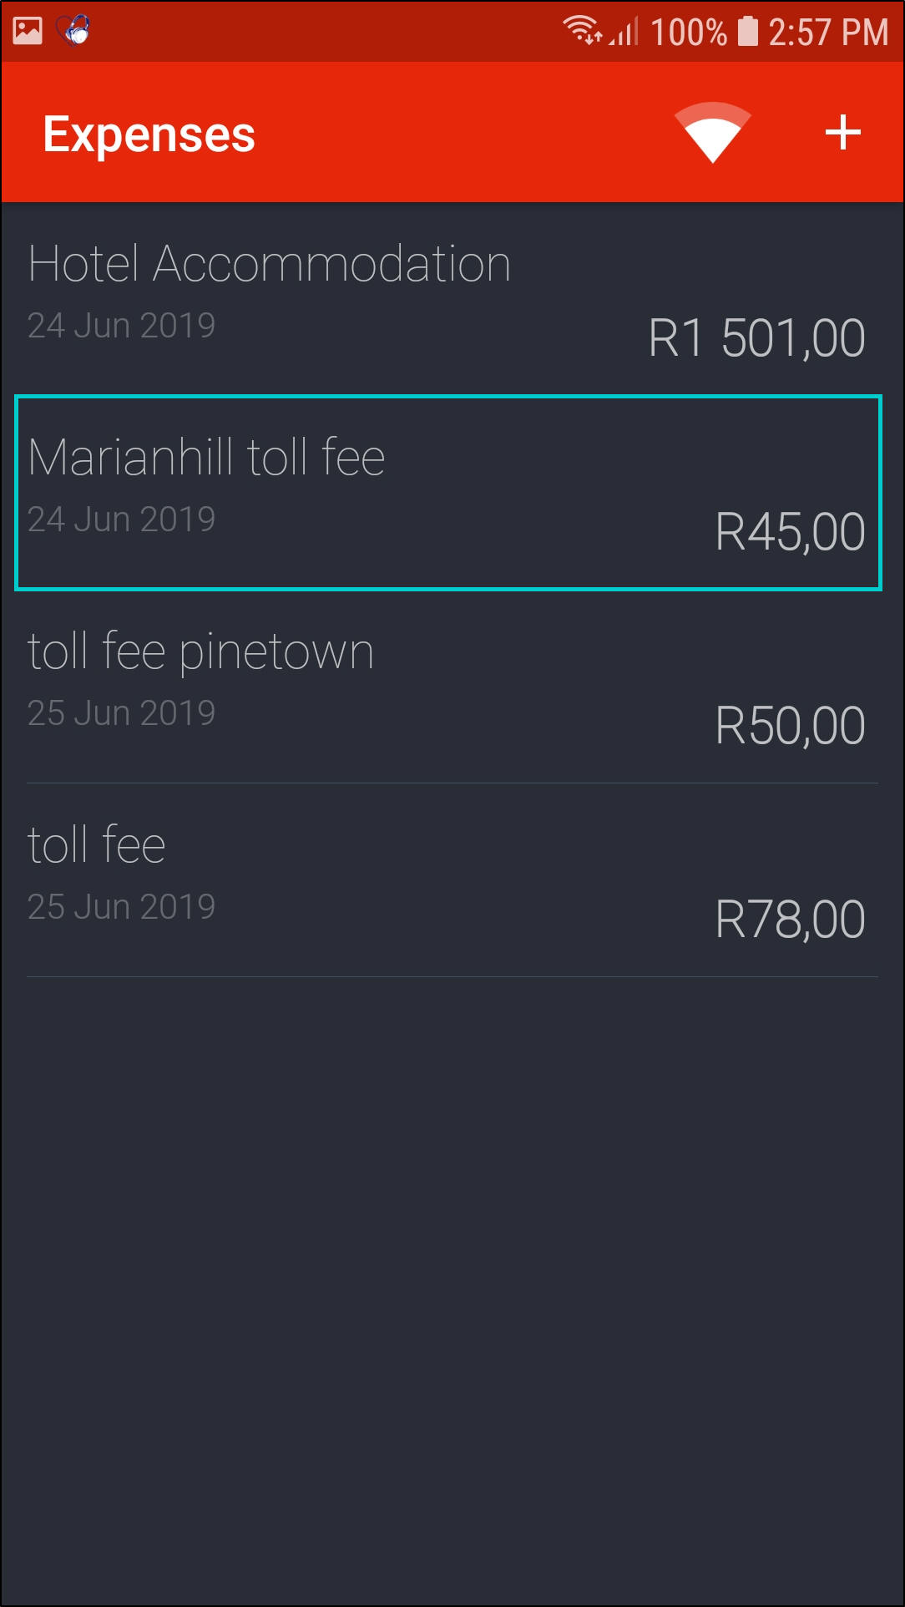Viewport: 905px width, 1607px height.
Task: Select the Marianhill toll fee entry
Action: (206, 458)
